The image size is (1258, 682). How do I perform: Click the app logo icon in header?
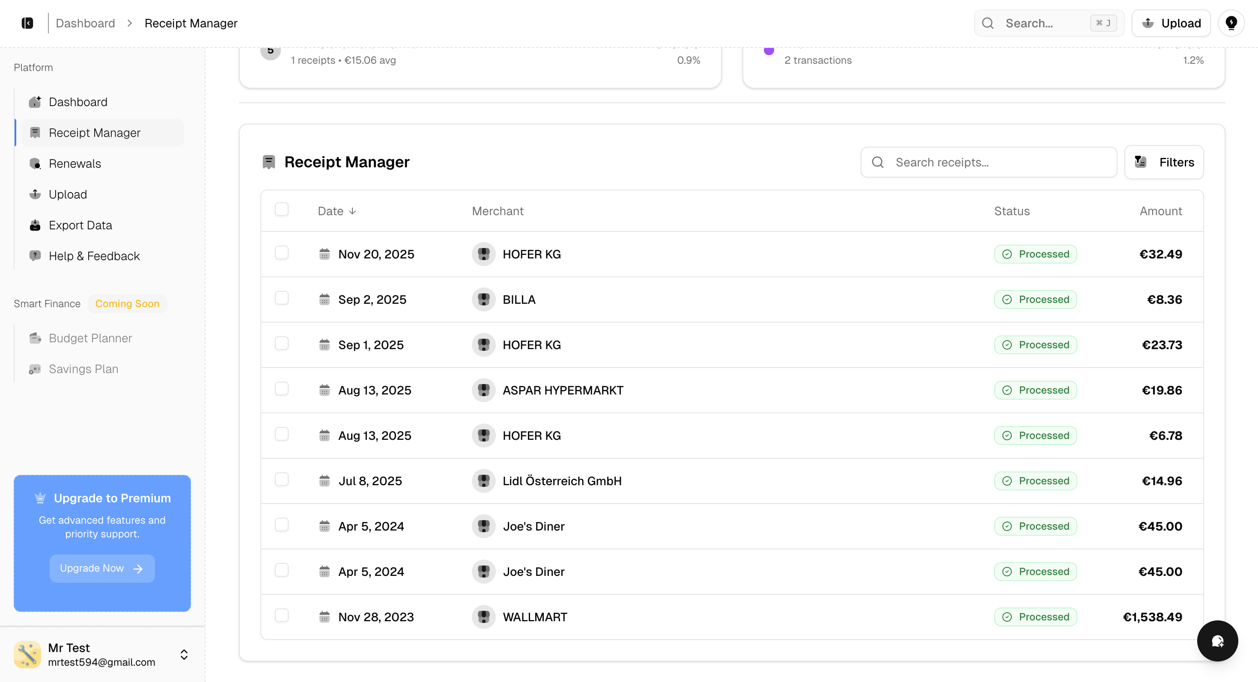(x=27, y=23)
